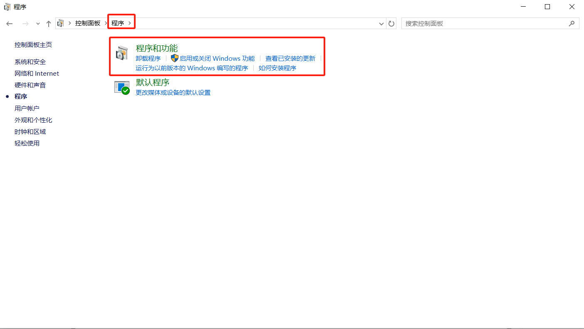Click the shield icon by Windows 功能
Image resolution: width=584 pixels, height=329 pixels.
click(x=175, y=58)
